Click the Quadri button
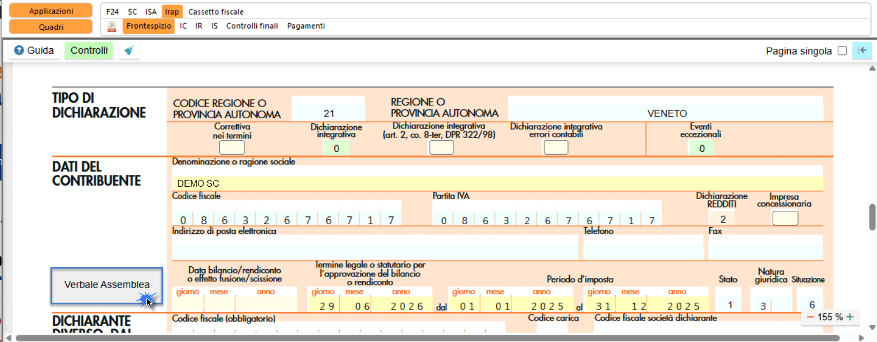The width and height of the screenshot is (877, 342). coord(51,27)
